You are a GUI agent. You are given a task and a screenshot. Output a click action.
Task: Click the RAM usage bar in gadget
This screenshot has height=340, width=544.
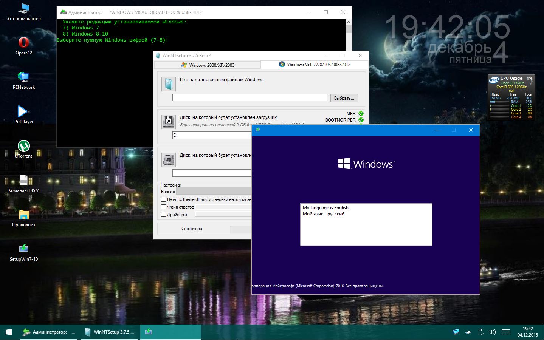pos(499,102)
